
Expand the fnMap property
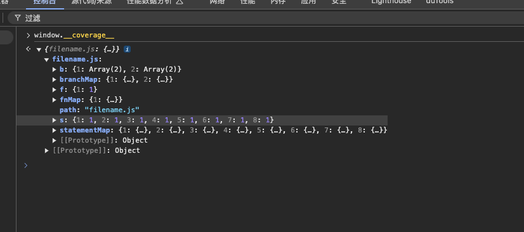click(x=55, y=100)
